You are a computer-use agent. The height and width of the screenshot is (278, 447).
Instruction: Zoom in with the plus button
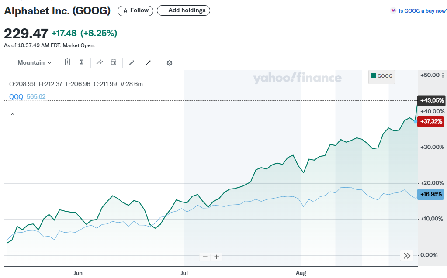point(216,257)
